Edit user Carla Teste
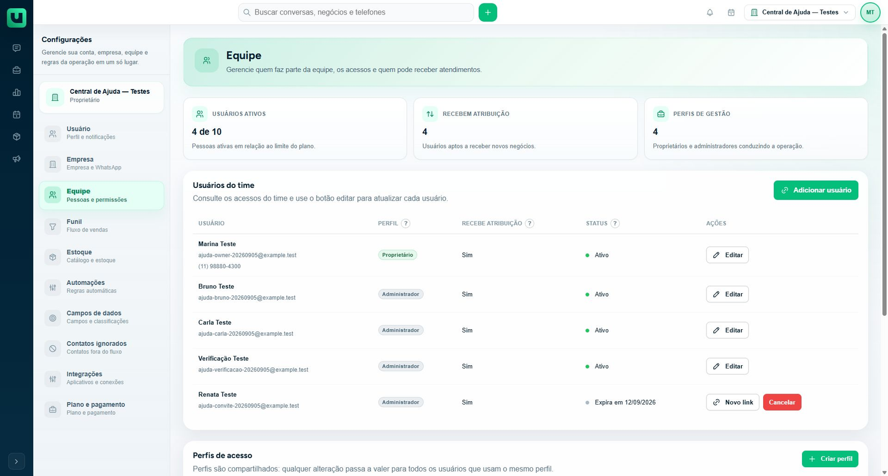The width and height of the screenshot is (888, 476). 727,330
